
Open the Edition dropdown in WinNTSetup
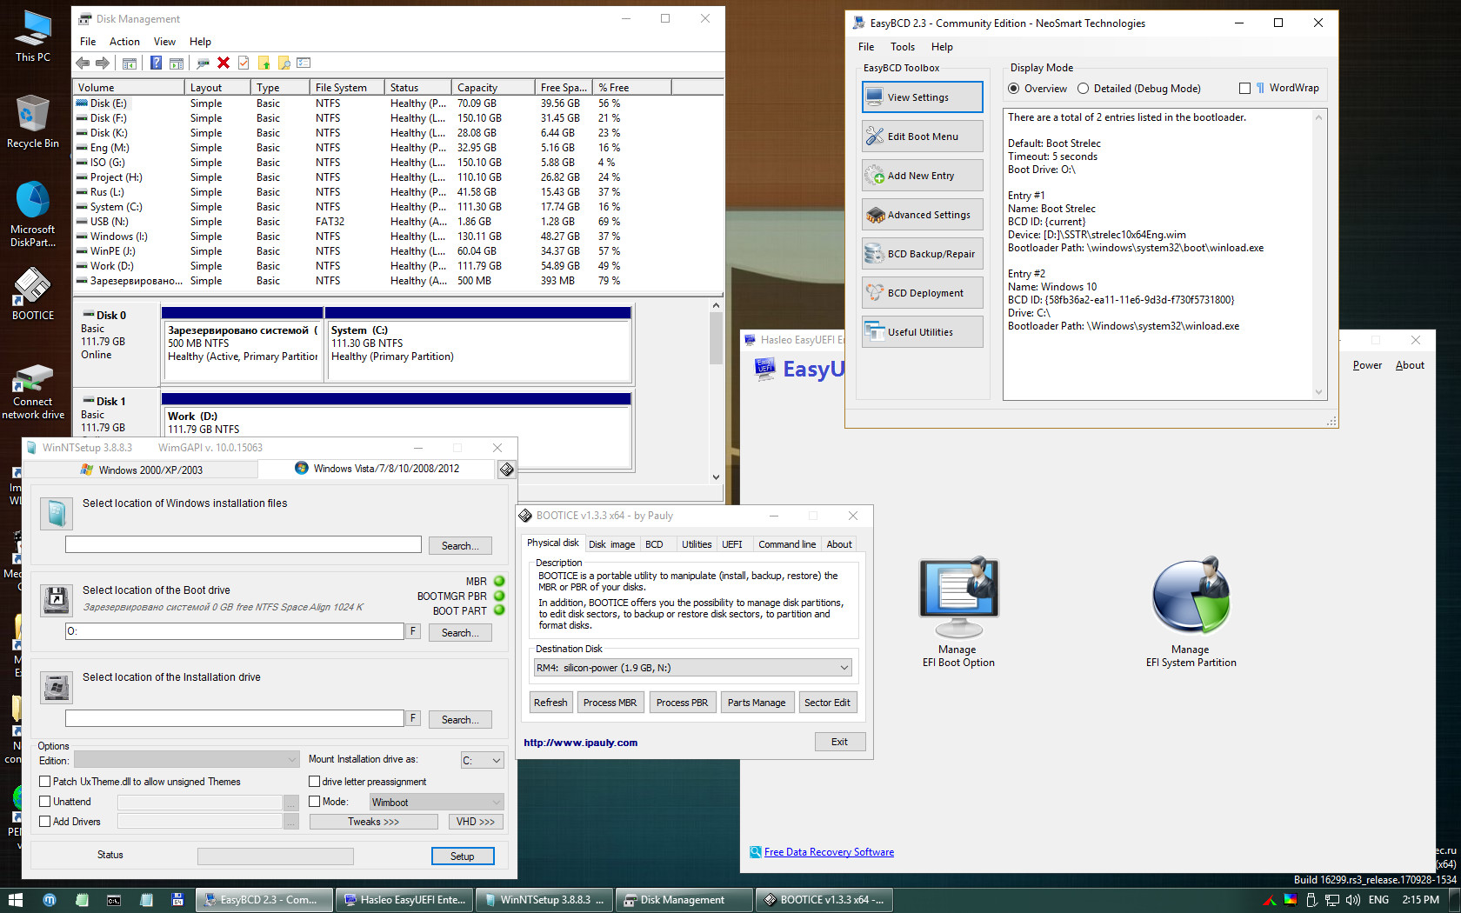tap(186, 760)
